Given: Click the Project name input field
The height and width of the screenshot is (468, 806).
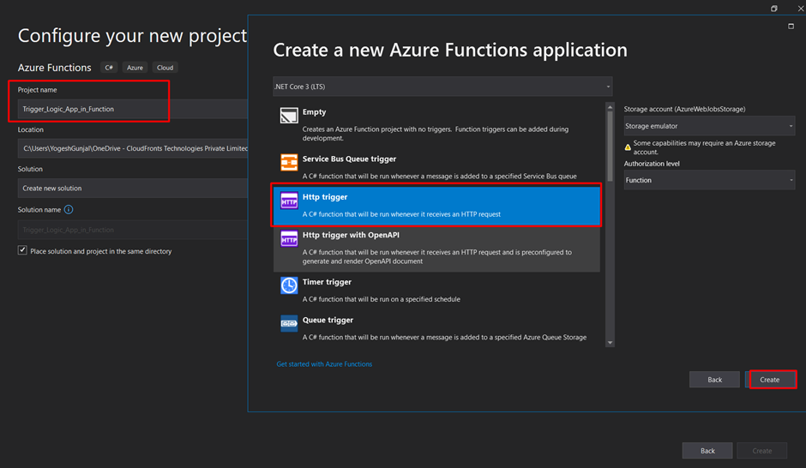Looking at the screenshot, I should [133, 109].
